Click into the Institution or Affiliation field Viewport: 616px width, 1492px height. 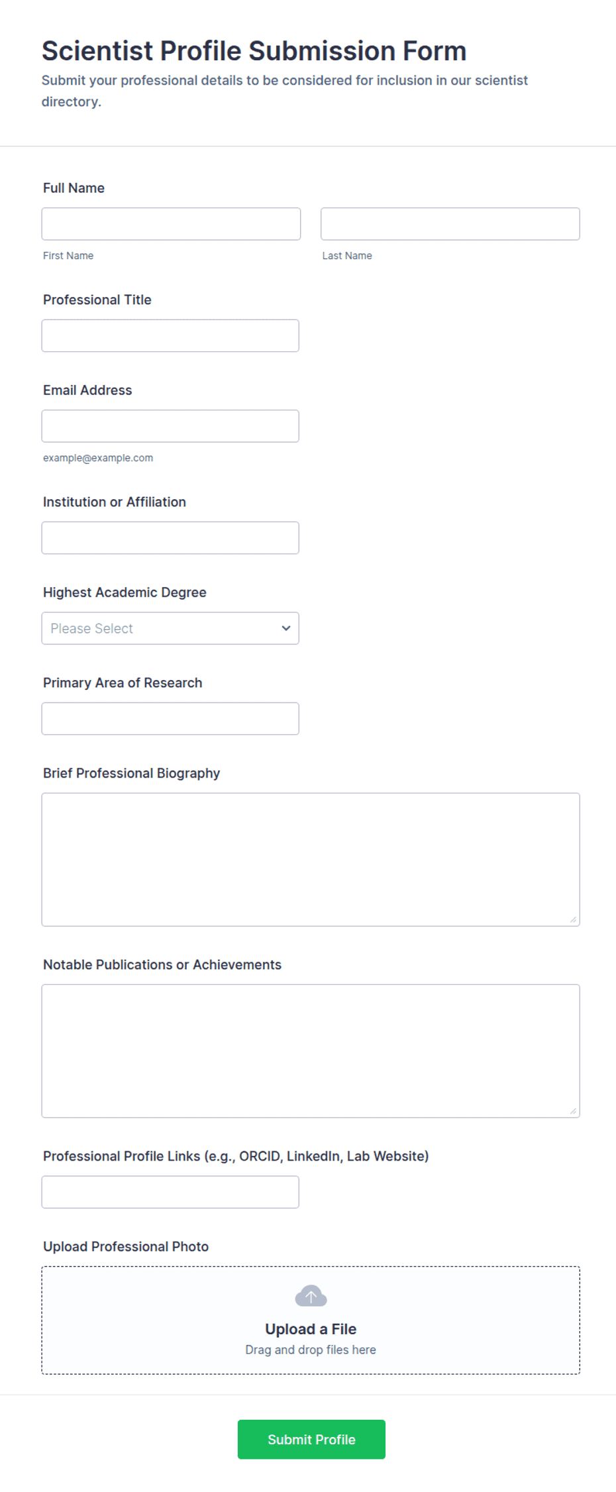tap(170, 538)
